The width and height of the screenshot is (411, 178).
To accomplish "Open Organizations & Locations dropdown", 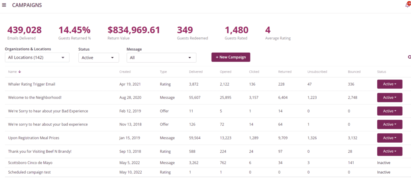I will 37,57.
